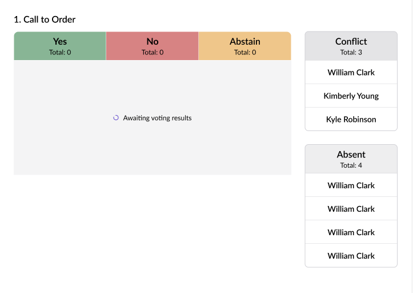Select Kyle Robinson in the Conflict list
Image resolution: width=413 pixels, height=293 pixels.
pyautogui.click(x=351, y=120)
